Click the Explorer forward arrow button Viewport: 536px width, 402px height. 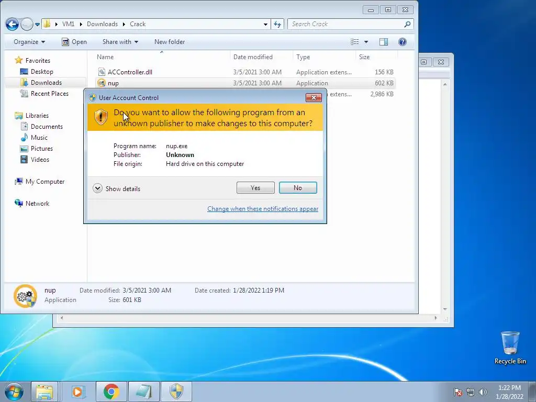[27, 24]
